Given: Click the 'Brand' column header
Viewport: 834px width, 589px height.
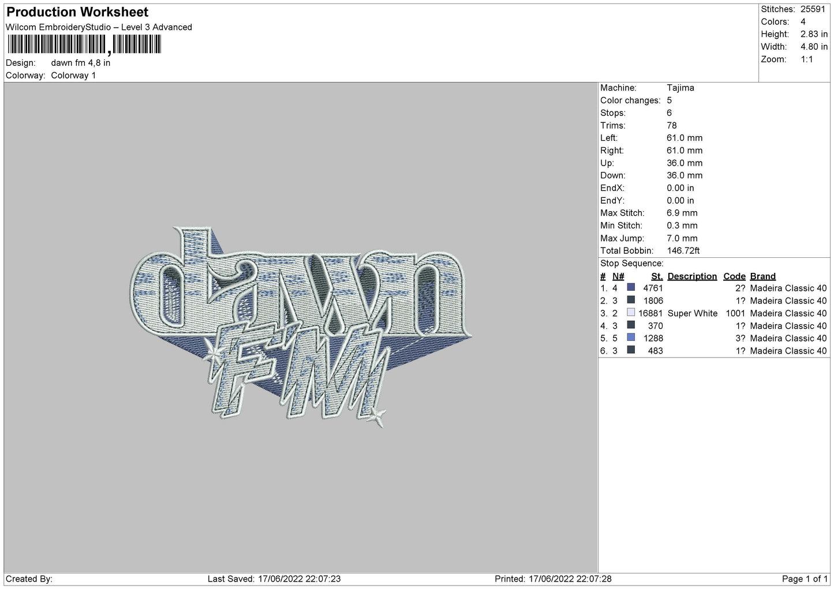Looking at the screenshot, I should click(x=763, y=276).
